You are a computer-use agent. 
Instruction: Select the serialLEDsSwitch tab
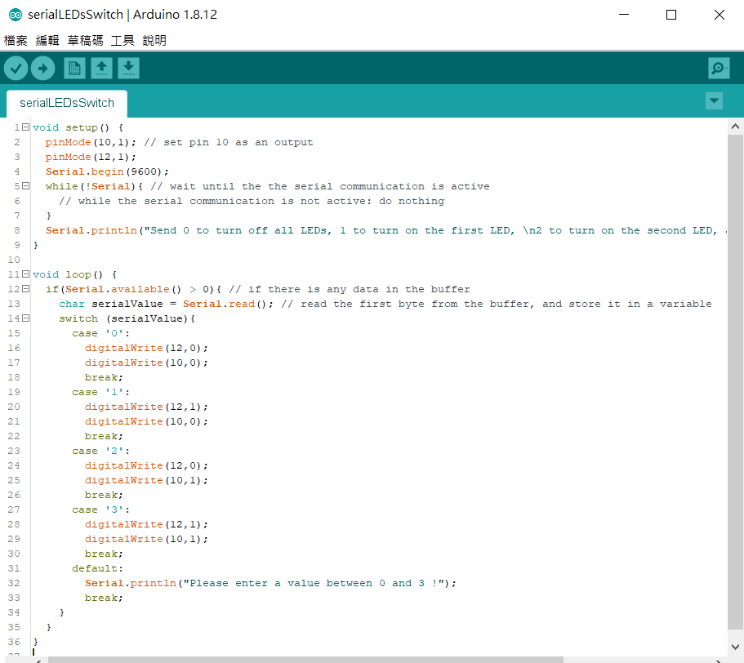tap(67, 103)
